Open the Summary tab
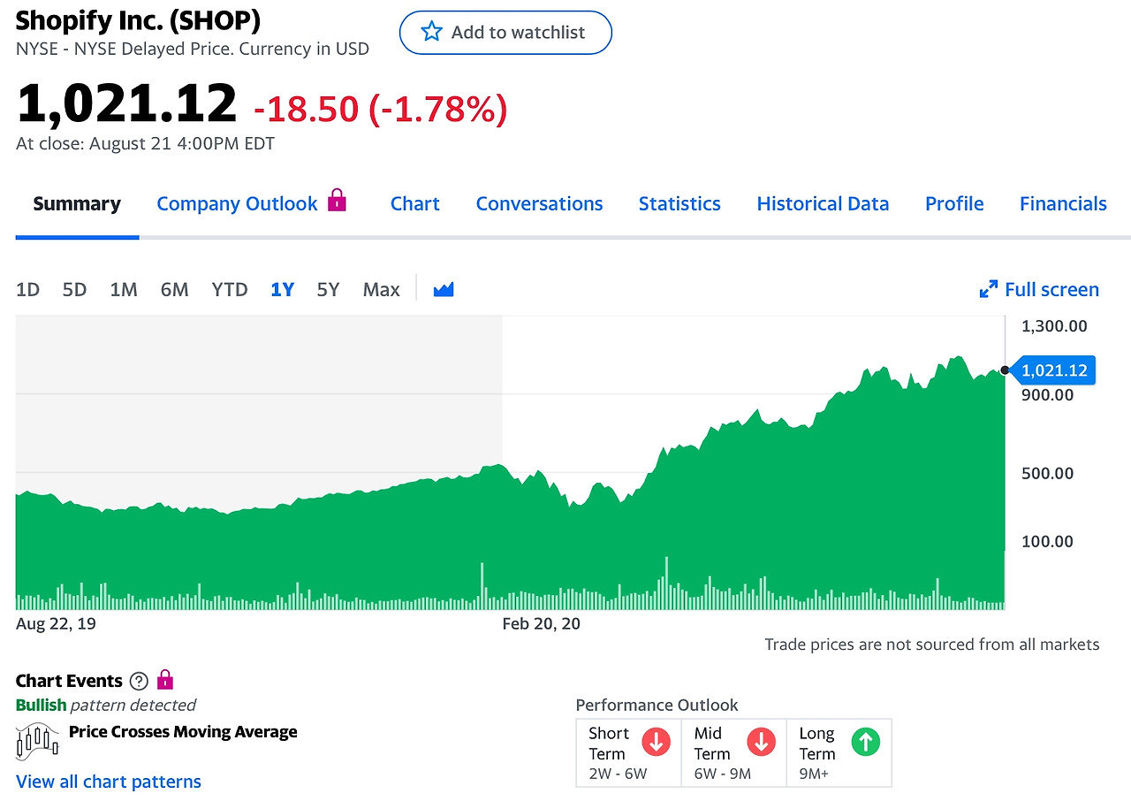1131x801 pixels. 77,203
